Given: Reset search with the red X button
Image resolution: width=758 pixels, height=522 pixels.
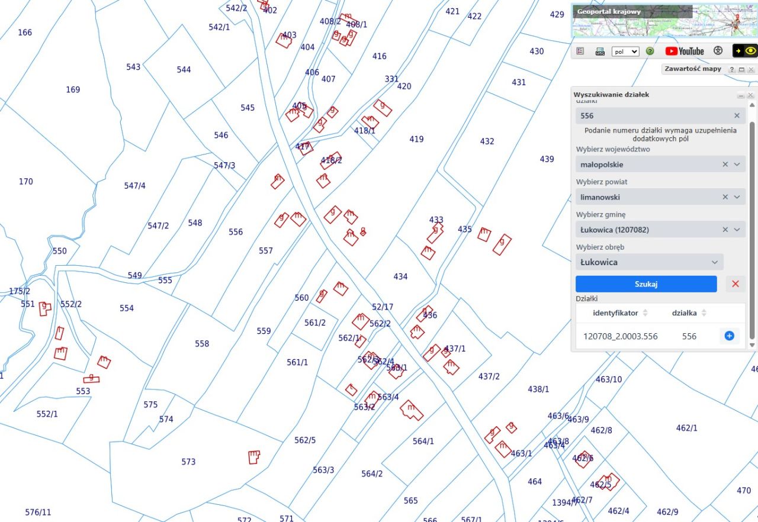Looking at the screenshot, I should click(735, 284).
